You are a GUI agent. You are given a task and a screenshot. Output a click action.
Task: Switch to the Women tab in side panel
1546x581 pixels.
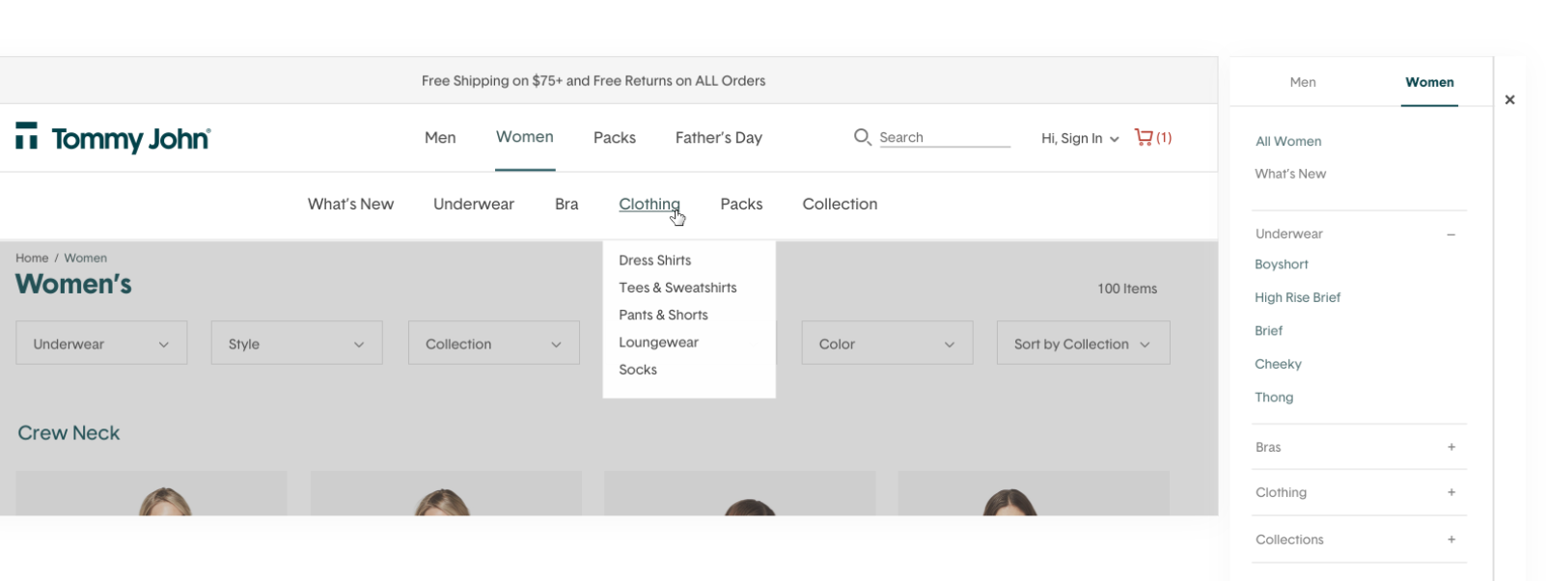pos(1429,82)
